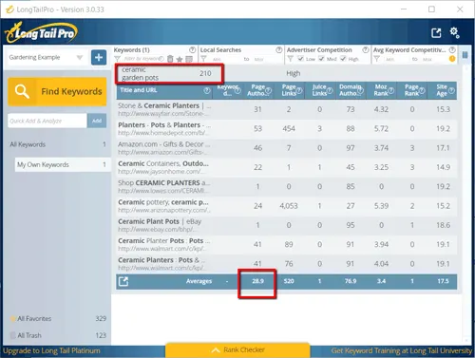Open the All Favorites list
Viewport: 475px width, 358px height.
[x=59, y=318]
